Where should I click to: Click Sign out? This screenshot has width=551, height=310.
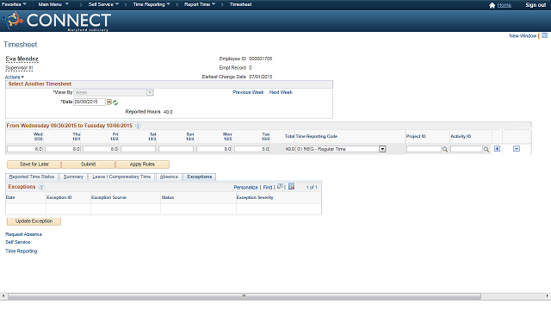pyautogui.click(x=536, y=5)
